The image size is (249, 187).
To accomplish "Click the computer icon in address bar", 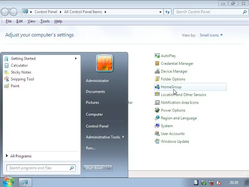I will click(x=26, y=12).
